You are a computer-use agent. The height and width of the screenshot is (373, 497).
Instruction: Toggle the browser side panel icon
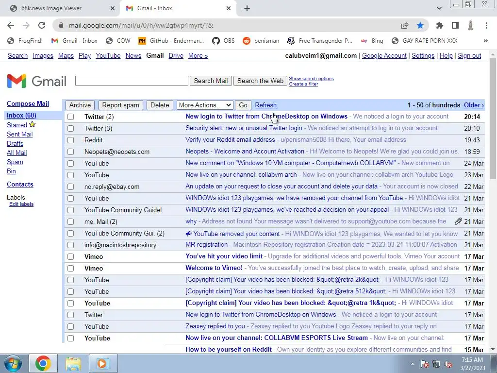tap(455, 25)
